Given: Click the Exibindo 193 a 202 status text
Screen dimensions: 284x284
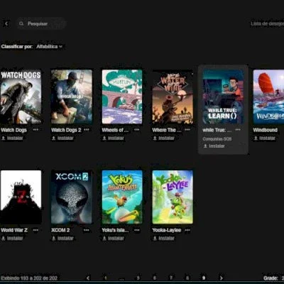Looking at the screenshot, I should [x=29, y=278].
